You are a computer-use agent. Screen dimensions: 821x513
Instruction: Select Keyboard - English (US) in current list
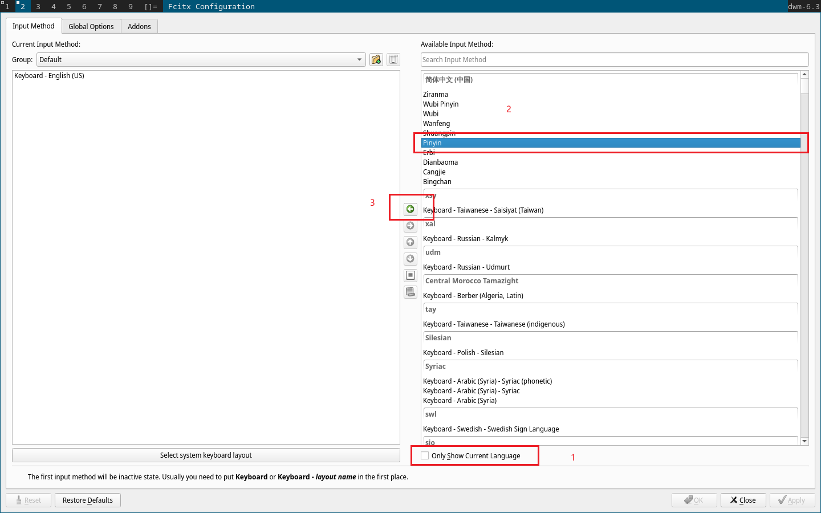(206, 76)
